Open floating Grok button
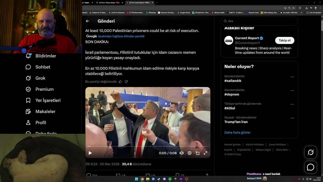 (310, 152)
